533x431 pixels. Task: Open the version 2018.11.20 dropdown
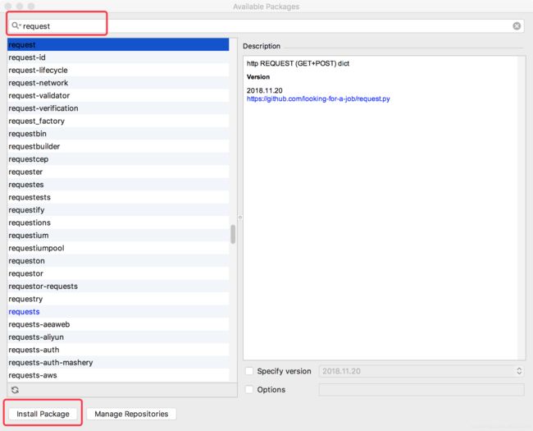point(421,371)
